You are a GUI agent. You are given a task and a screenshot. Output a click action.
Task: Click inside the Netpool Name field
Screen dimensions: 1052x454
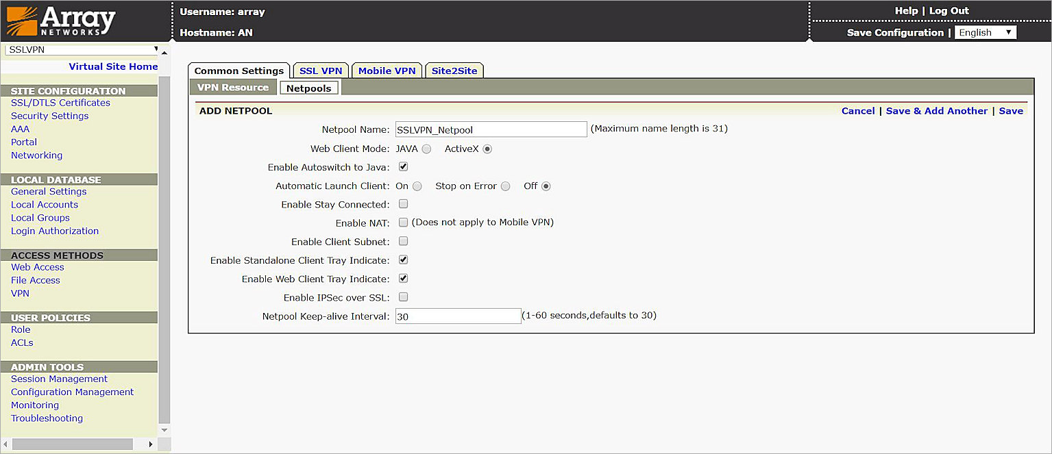coord(491,129)
